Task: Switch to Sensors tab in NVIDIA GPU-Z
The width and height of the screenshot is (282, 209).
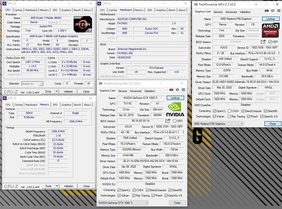Action: [x=123, y=91]
